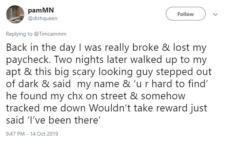The width and height of the screenshot is (225, 141).
Task: Click the word 'scary' in the tweet
Action: point(84,72)
